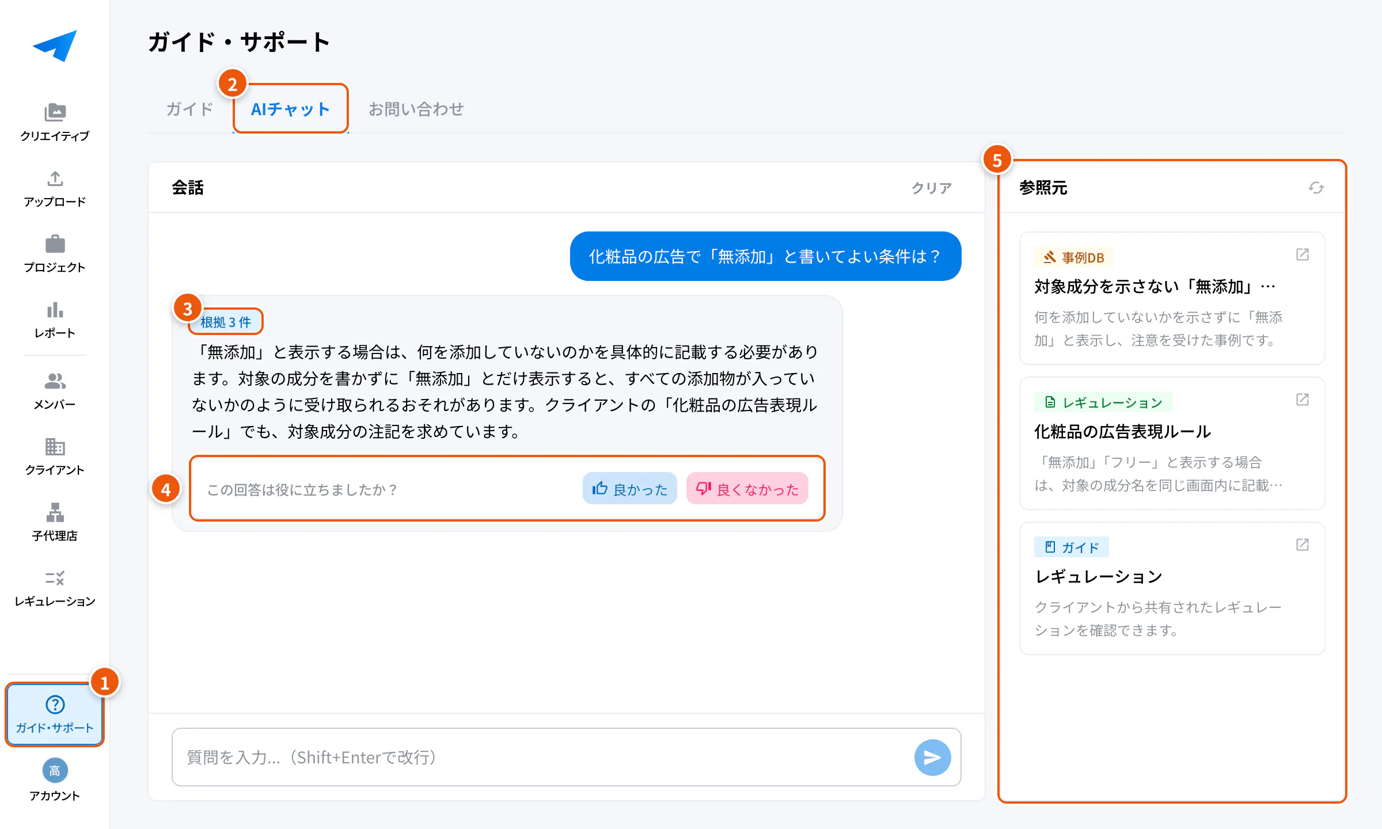The image size is (1382, 829).
Task: Open the 子代理店 section
Action: pos(55,522)
